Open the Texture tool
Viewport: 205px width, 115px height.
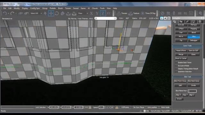tap(134, 13)
